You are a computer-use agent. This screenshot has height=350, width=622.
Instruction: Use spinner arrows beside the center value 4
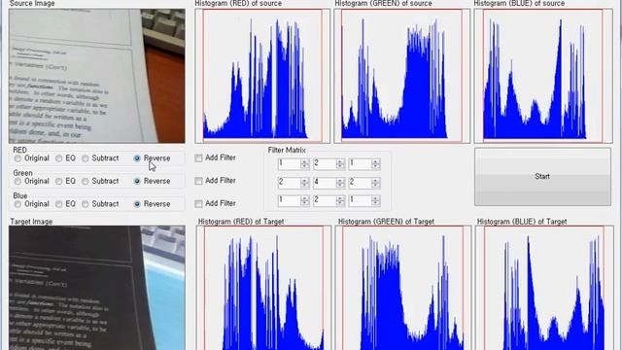340,183
